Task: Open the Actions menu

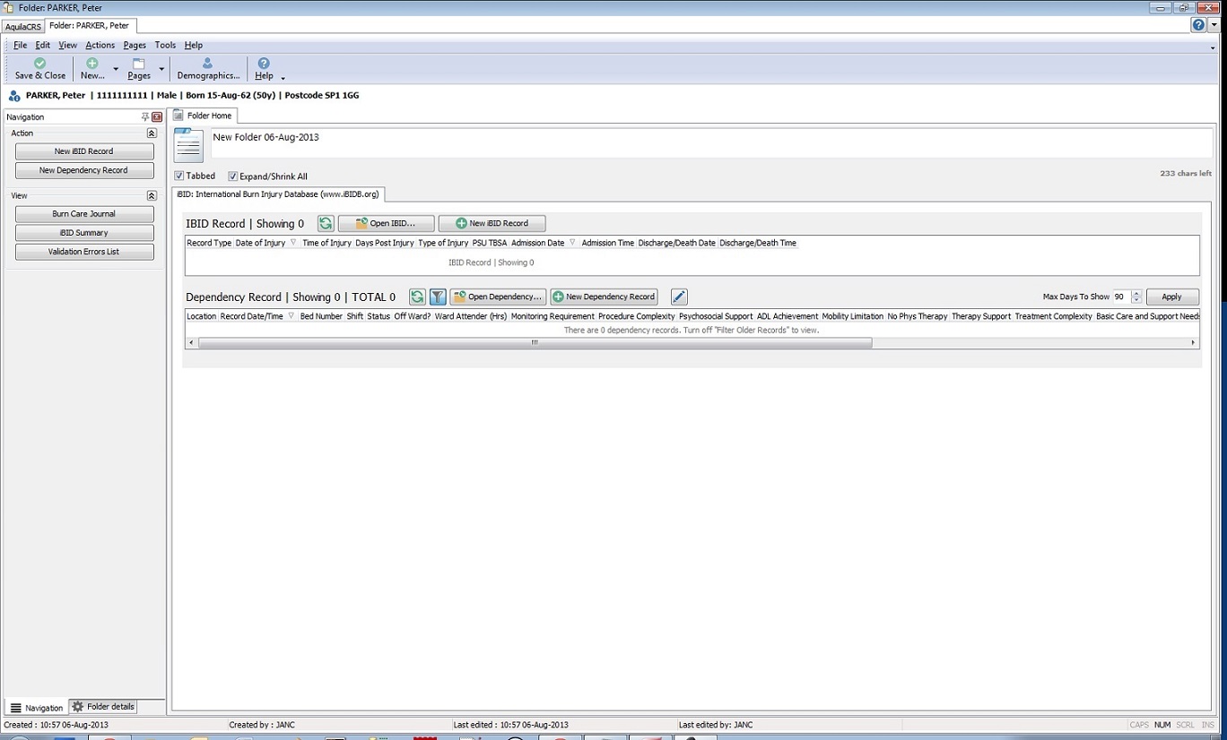Action: pyautogui.click(x=100, y=45)
